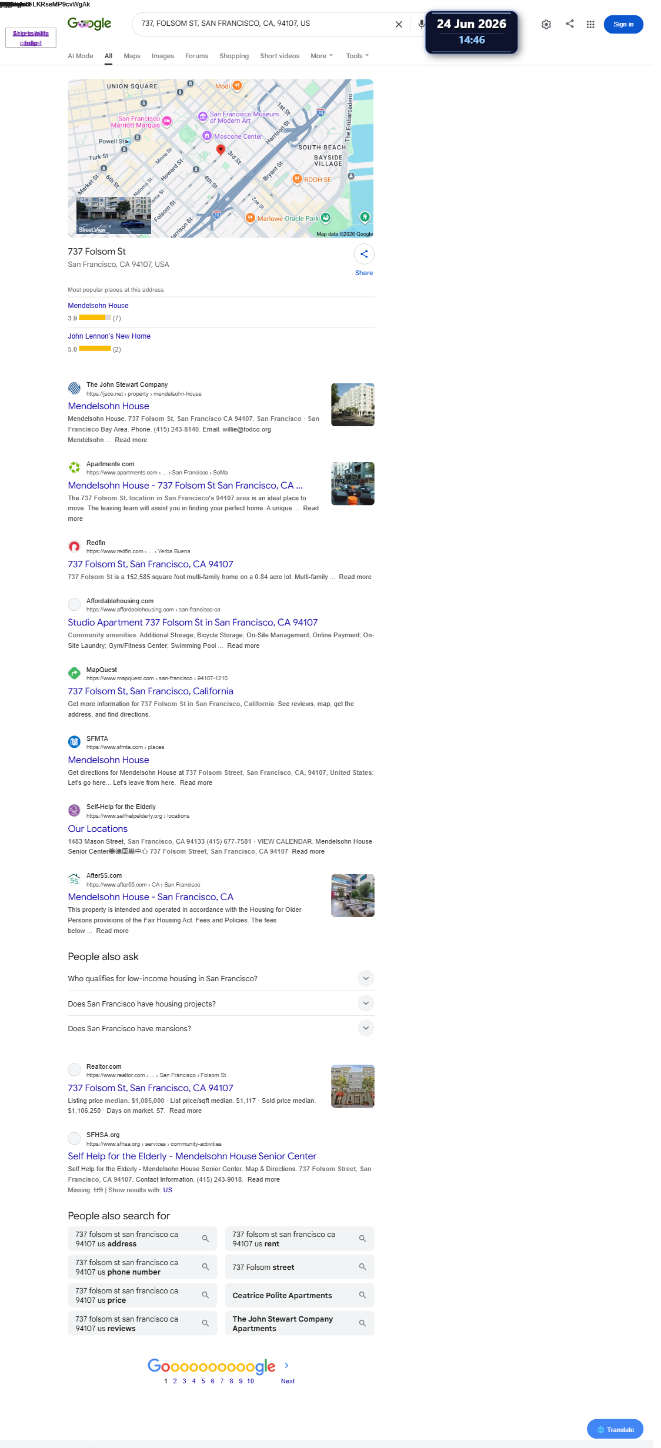The image size is (661, 1448).
Task: Click Share icon under the map
Action: [x=364, y=254]
